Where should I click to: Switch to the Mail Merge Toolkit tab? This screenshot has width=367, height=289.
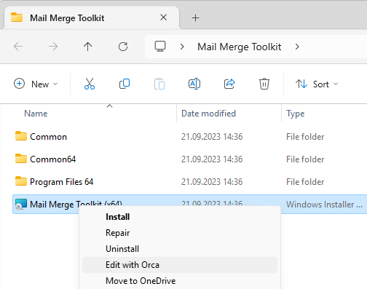(x=92, y=18)
